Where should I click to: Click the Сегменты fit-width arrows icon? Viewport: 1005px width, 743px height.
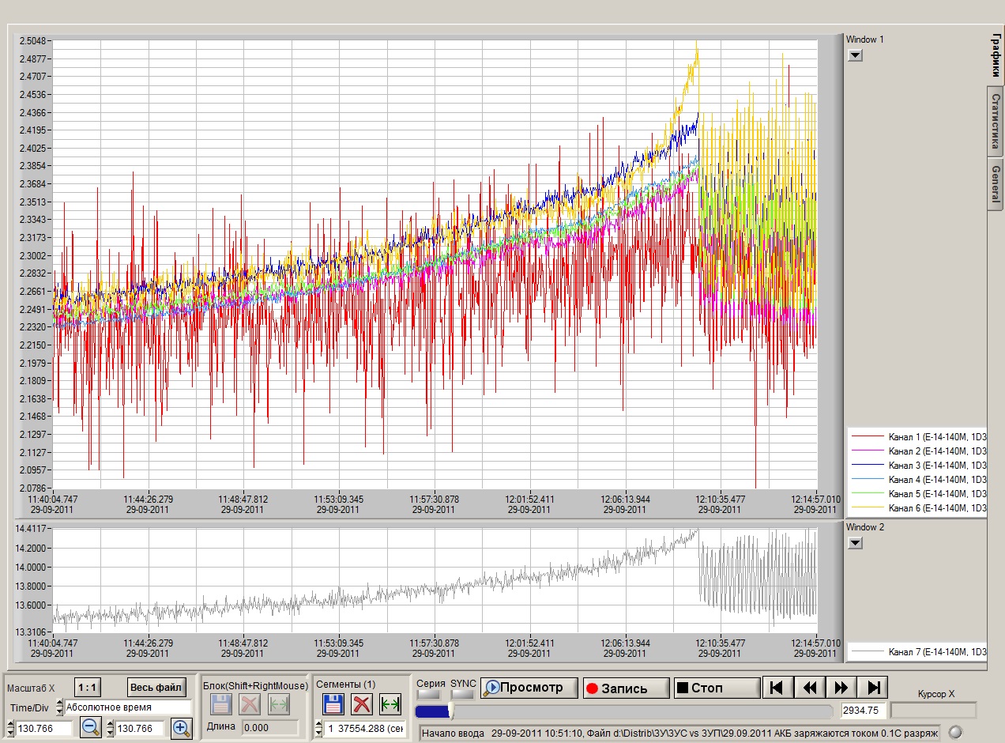point(390,704)
